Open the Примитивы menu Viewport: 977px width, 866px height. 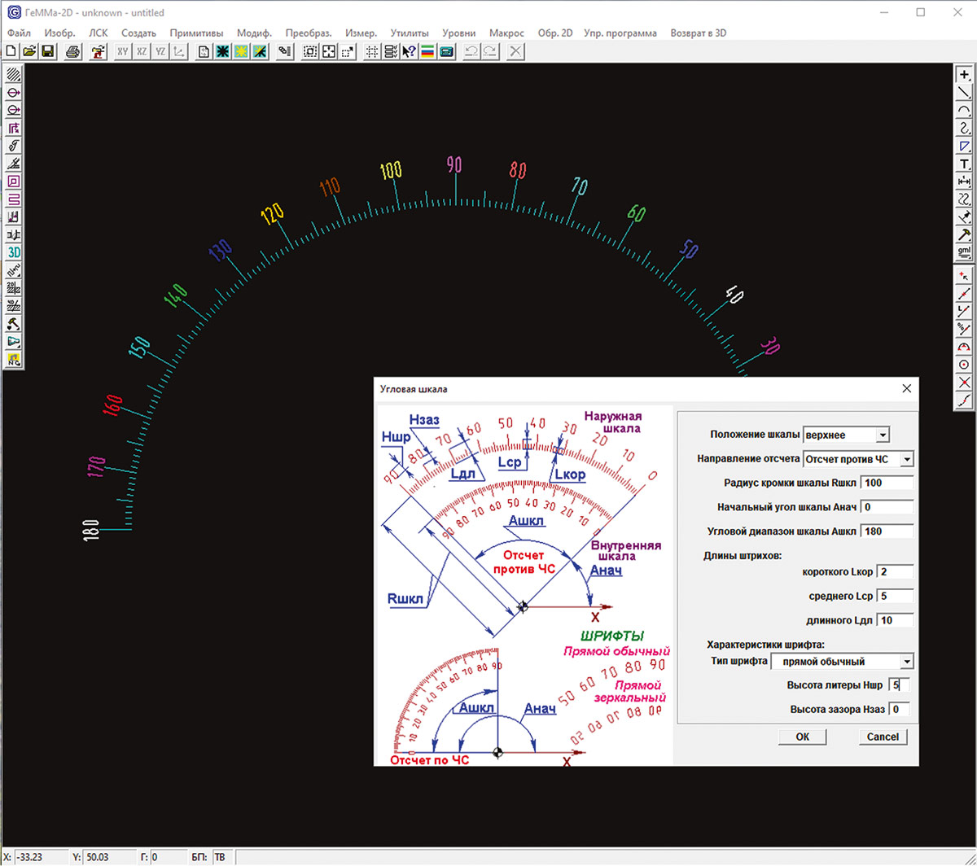coord(196,33)
